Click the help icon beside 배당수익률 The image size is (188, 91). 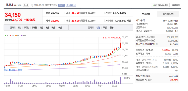[x=148, y=70]
